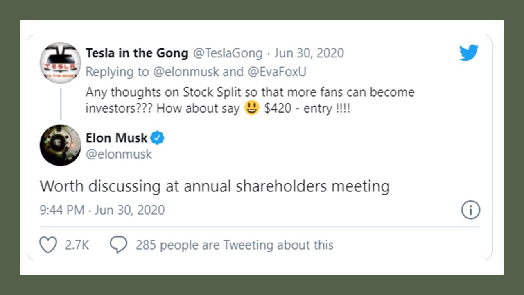This screenshot has height=295, width=524.
Task: Visit the @TeslaGong handle
Action: [x=228, y=53]
